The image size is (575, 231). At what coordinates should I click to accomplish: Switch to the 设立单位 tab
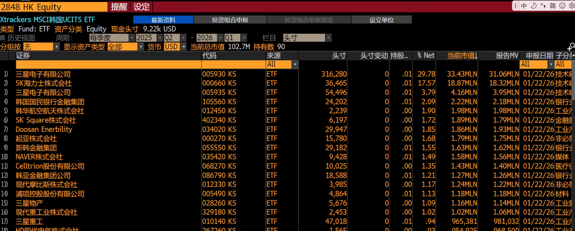(x=382, y=20)
